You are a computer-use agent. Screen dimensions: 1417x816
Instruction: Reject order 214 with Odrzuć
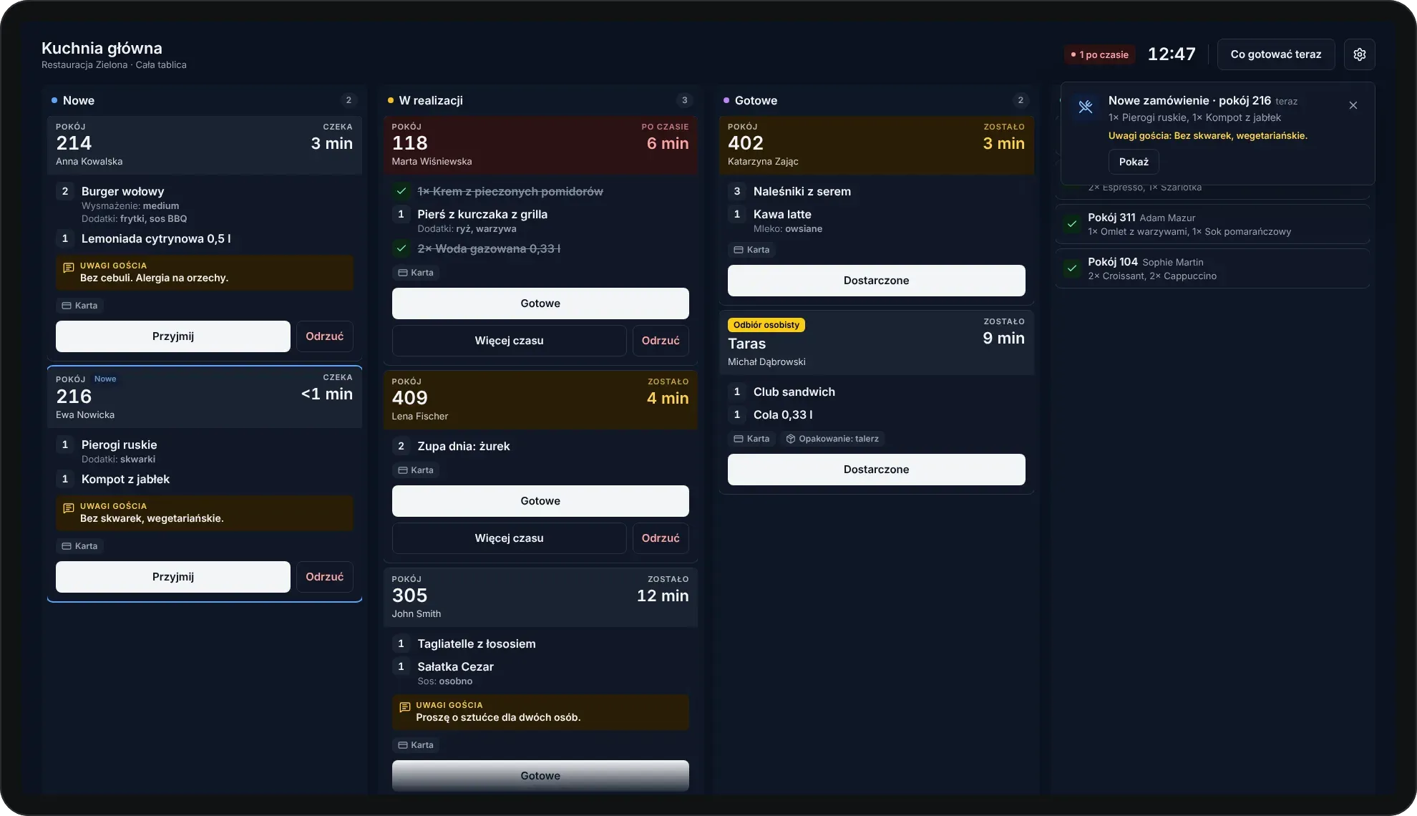325,336
